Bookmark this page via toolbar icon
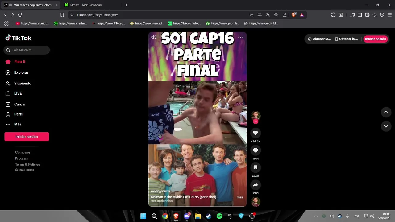 (x=62, y=15)
